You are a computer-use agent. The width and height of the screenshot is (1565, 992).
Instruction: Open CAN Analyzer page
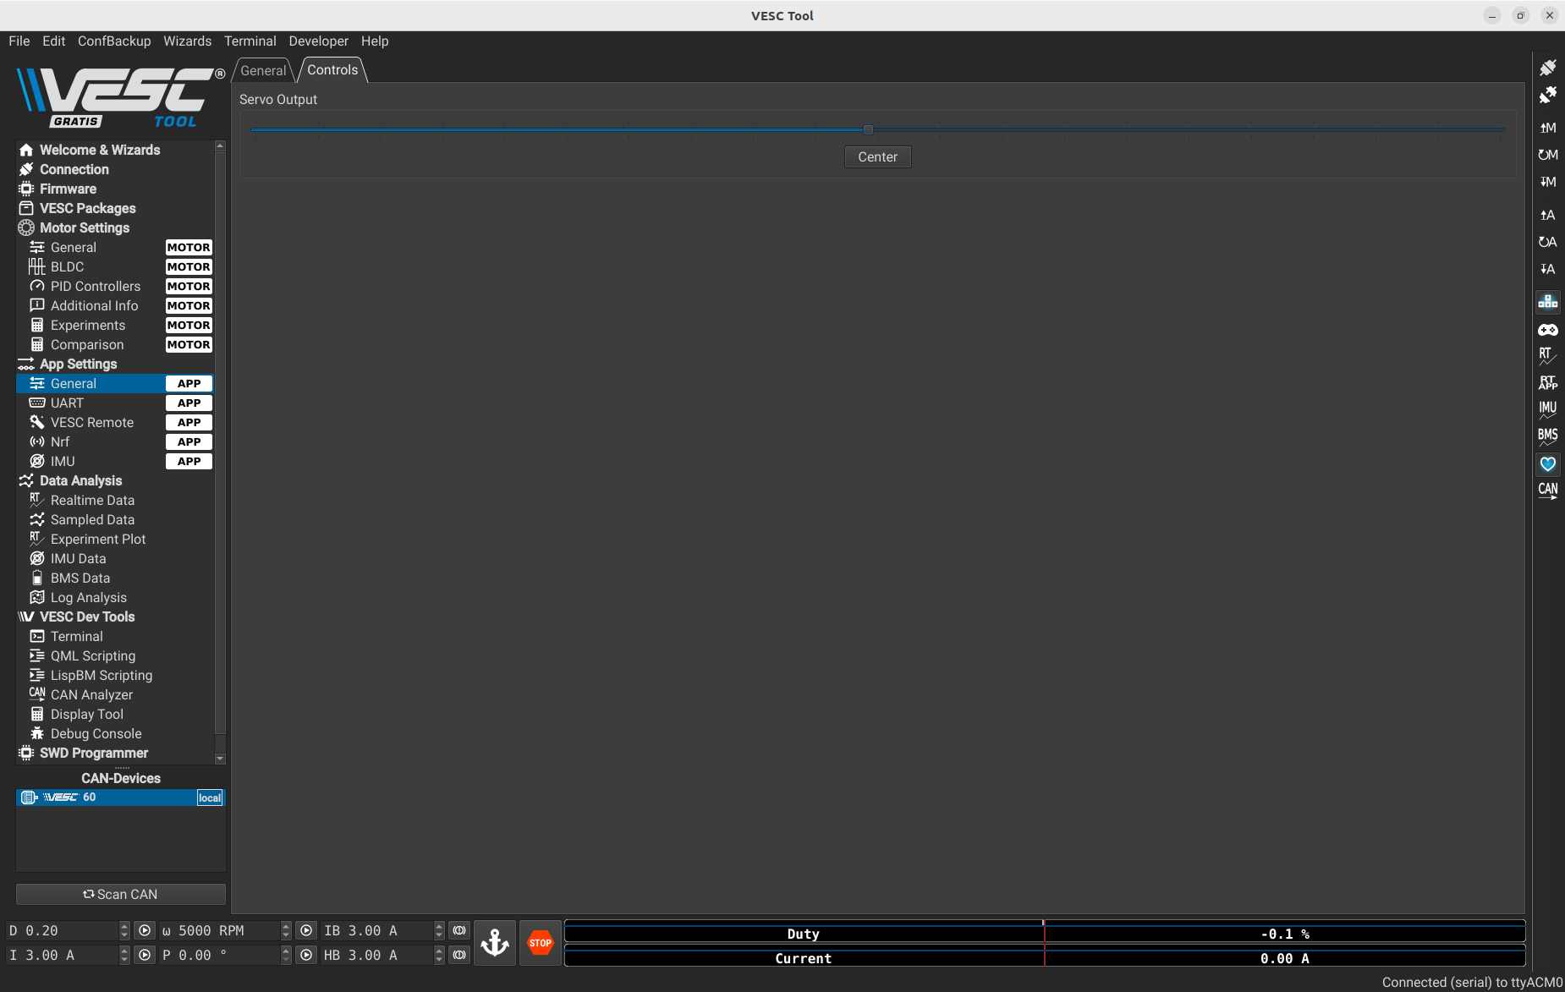pos(115,694)
